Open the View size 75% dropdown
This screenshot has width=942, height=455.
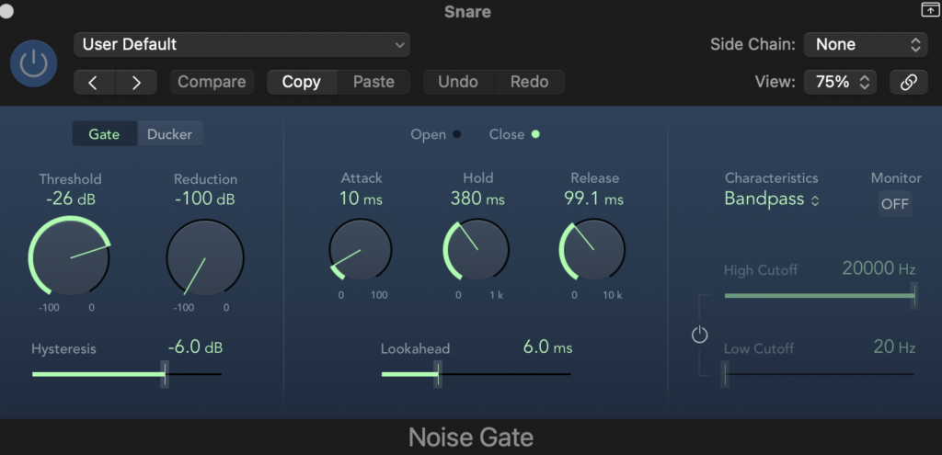(x=840, y=82)
